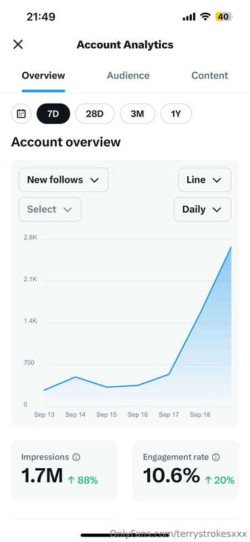Viewport: 250px width, 542px height.
Task: Open the calendar date picker icon
Action: click(22, 114)
